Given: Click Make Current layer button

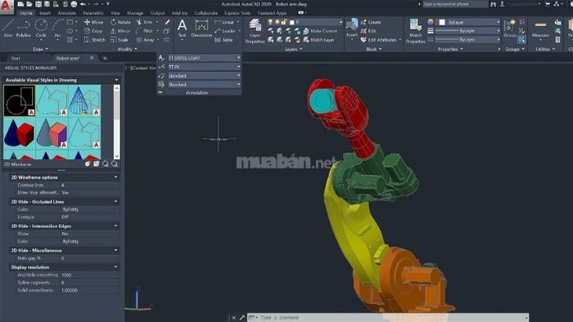Looking at the screenshot, I should (320, 31).
